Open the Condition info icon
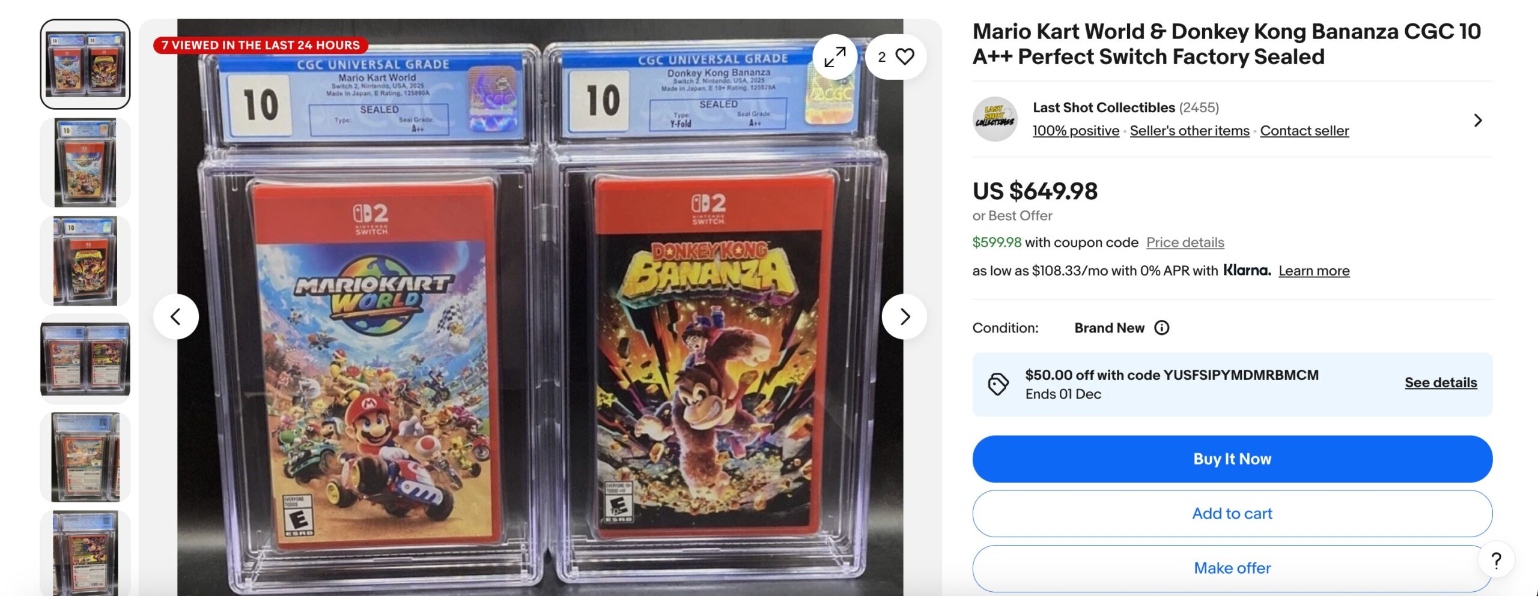Image resolution: width=1538 pixels, height=596 pixels. (1162, 328)
